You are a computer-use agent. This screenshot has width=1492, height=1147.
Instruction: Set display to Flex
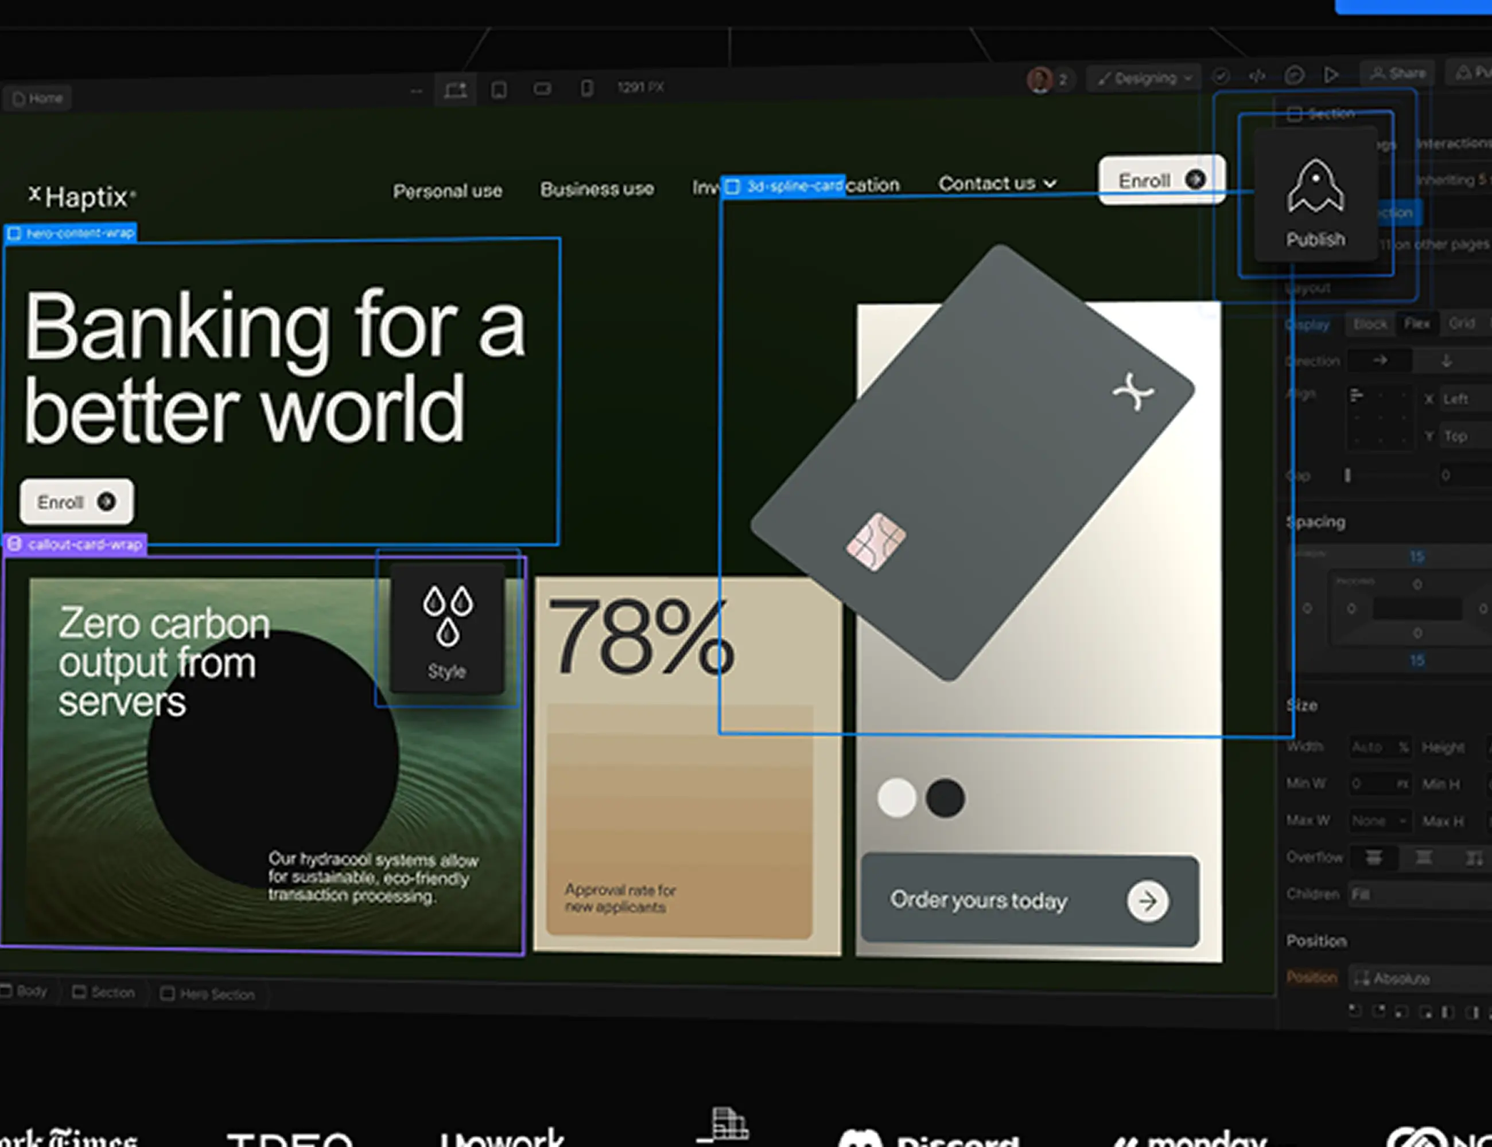(x=1417, y=323)
